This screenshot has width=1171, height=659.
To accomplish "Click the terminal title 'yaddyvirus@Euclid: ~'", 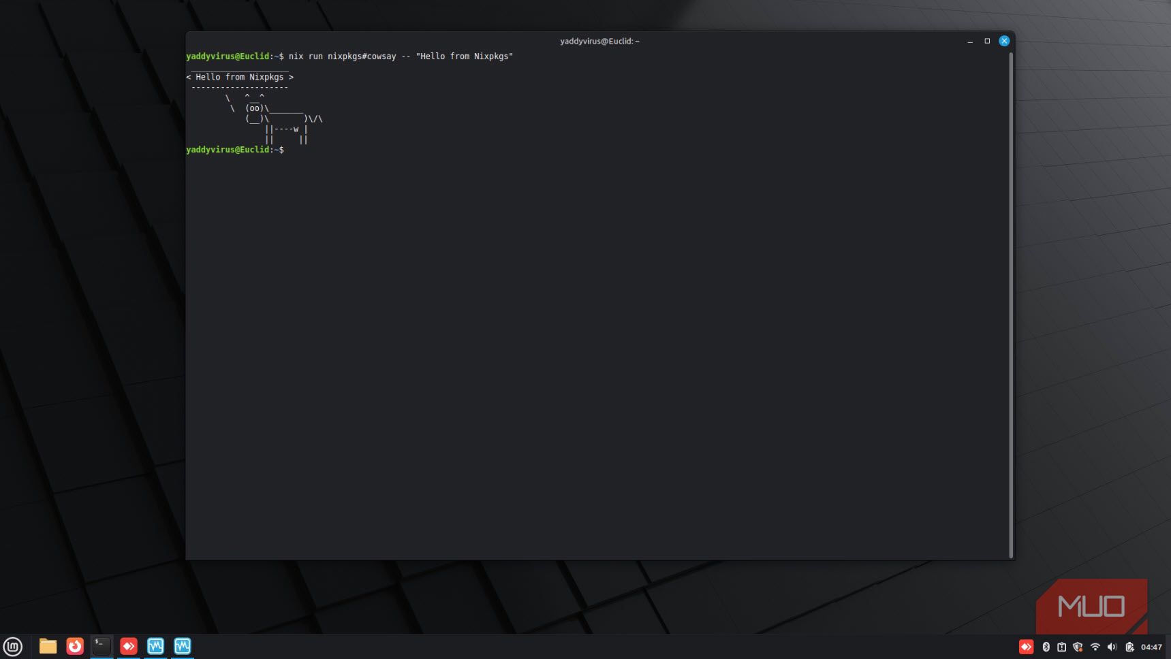I will (x=599, y=42).
